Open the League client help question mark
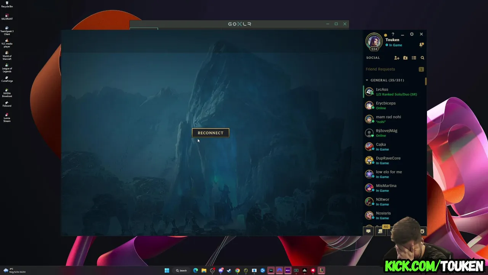Viewport: 488px width, 275px height. [x=393, y=34]
